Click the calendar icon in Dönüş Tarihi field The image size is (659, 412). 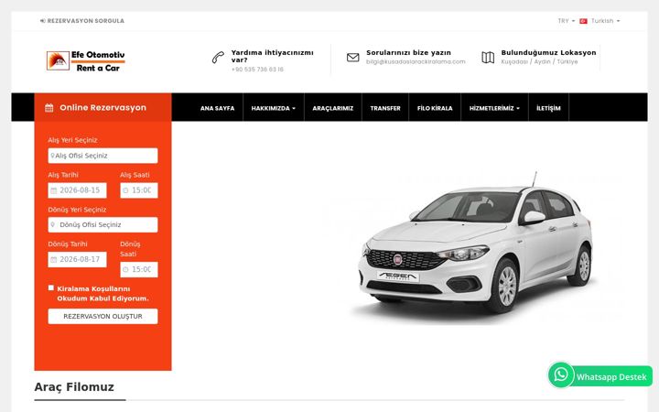(x=54, y=260)
